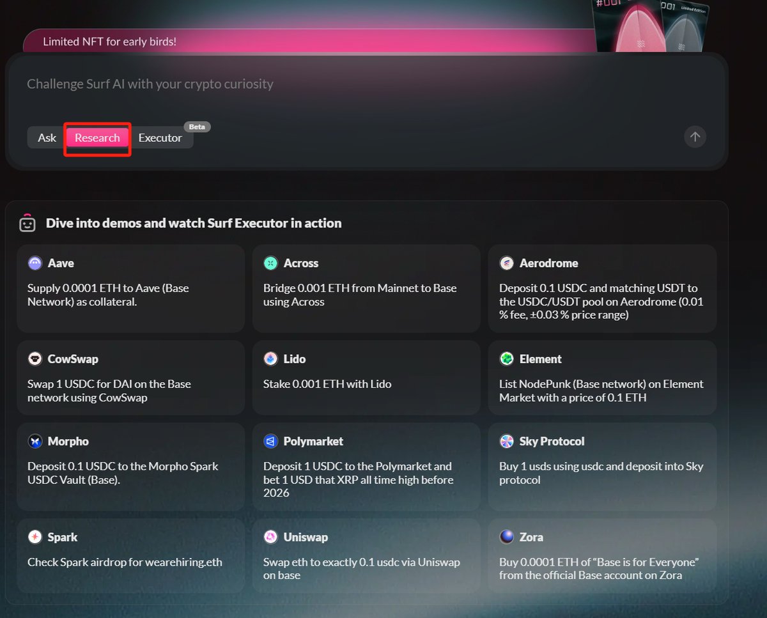Run the Aerodrome USDC/USDT pool demo
Viewport: 767px width, 618px height.
[x=602, y=288]
